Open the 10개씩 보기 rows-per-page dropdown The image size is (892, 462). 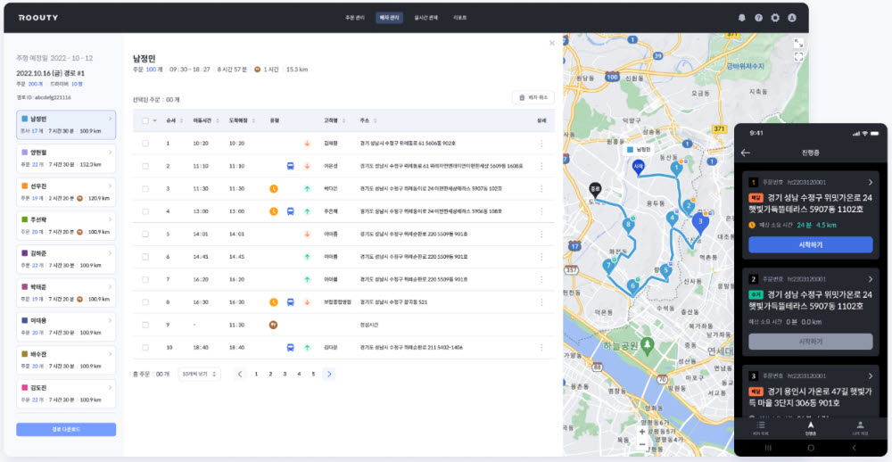(x=199, y=374)
